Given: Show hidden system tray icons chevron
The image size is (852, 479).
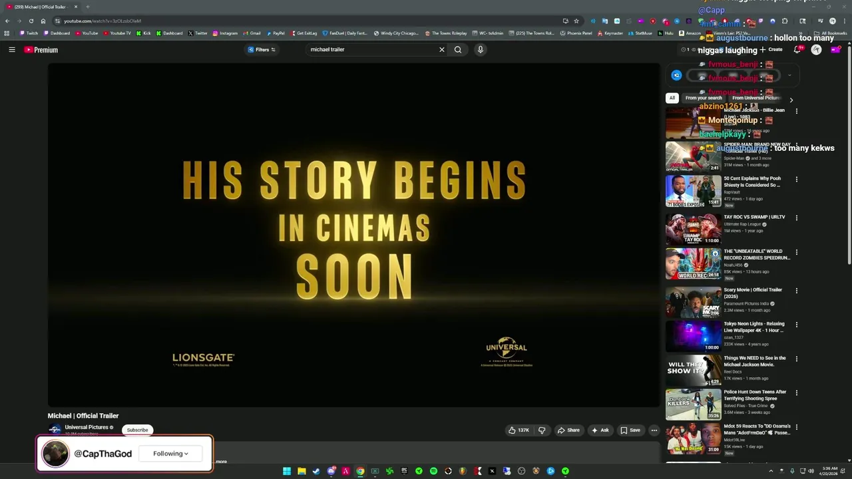Looking at the screenshot, I should (771, 471).
